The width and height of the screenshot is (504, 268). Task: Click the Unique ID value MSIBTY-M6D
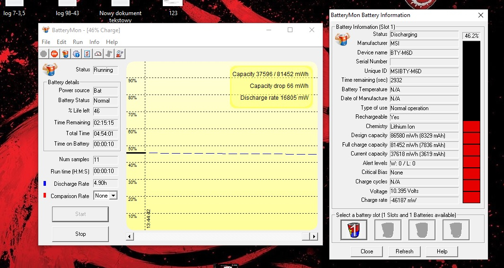(424, 71)
